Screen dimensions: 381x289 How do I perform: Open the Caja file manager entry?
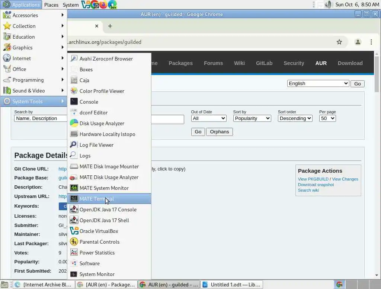[x=109, y=80]
